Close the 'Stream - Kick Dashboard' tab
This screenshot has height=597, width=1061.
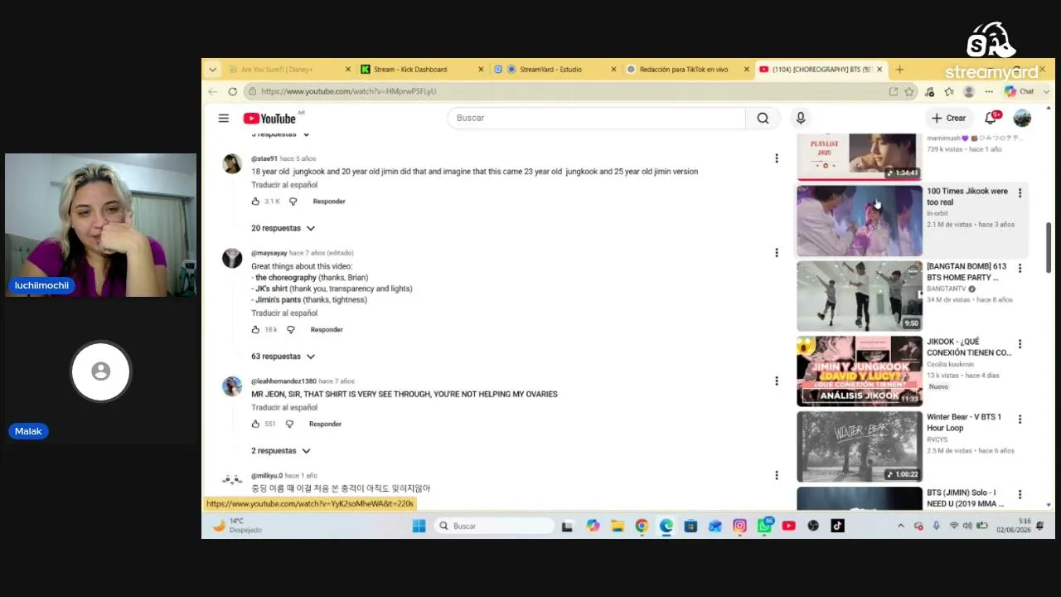[481, 70]
